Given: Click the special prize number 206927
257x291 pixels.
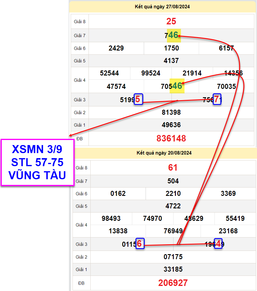Looking at the screenshot, I should [173, 283].
